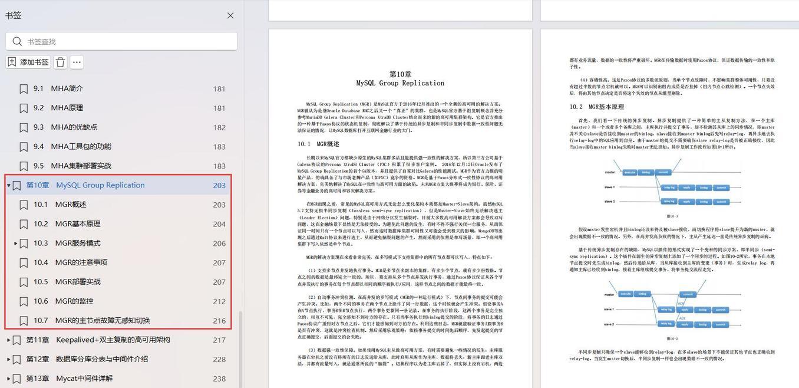The image size is (799, 388).
Task: Click bookmark icon beside 9.5 MHA集群部署实战
Action: tap(24, 166)
